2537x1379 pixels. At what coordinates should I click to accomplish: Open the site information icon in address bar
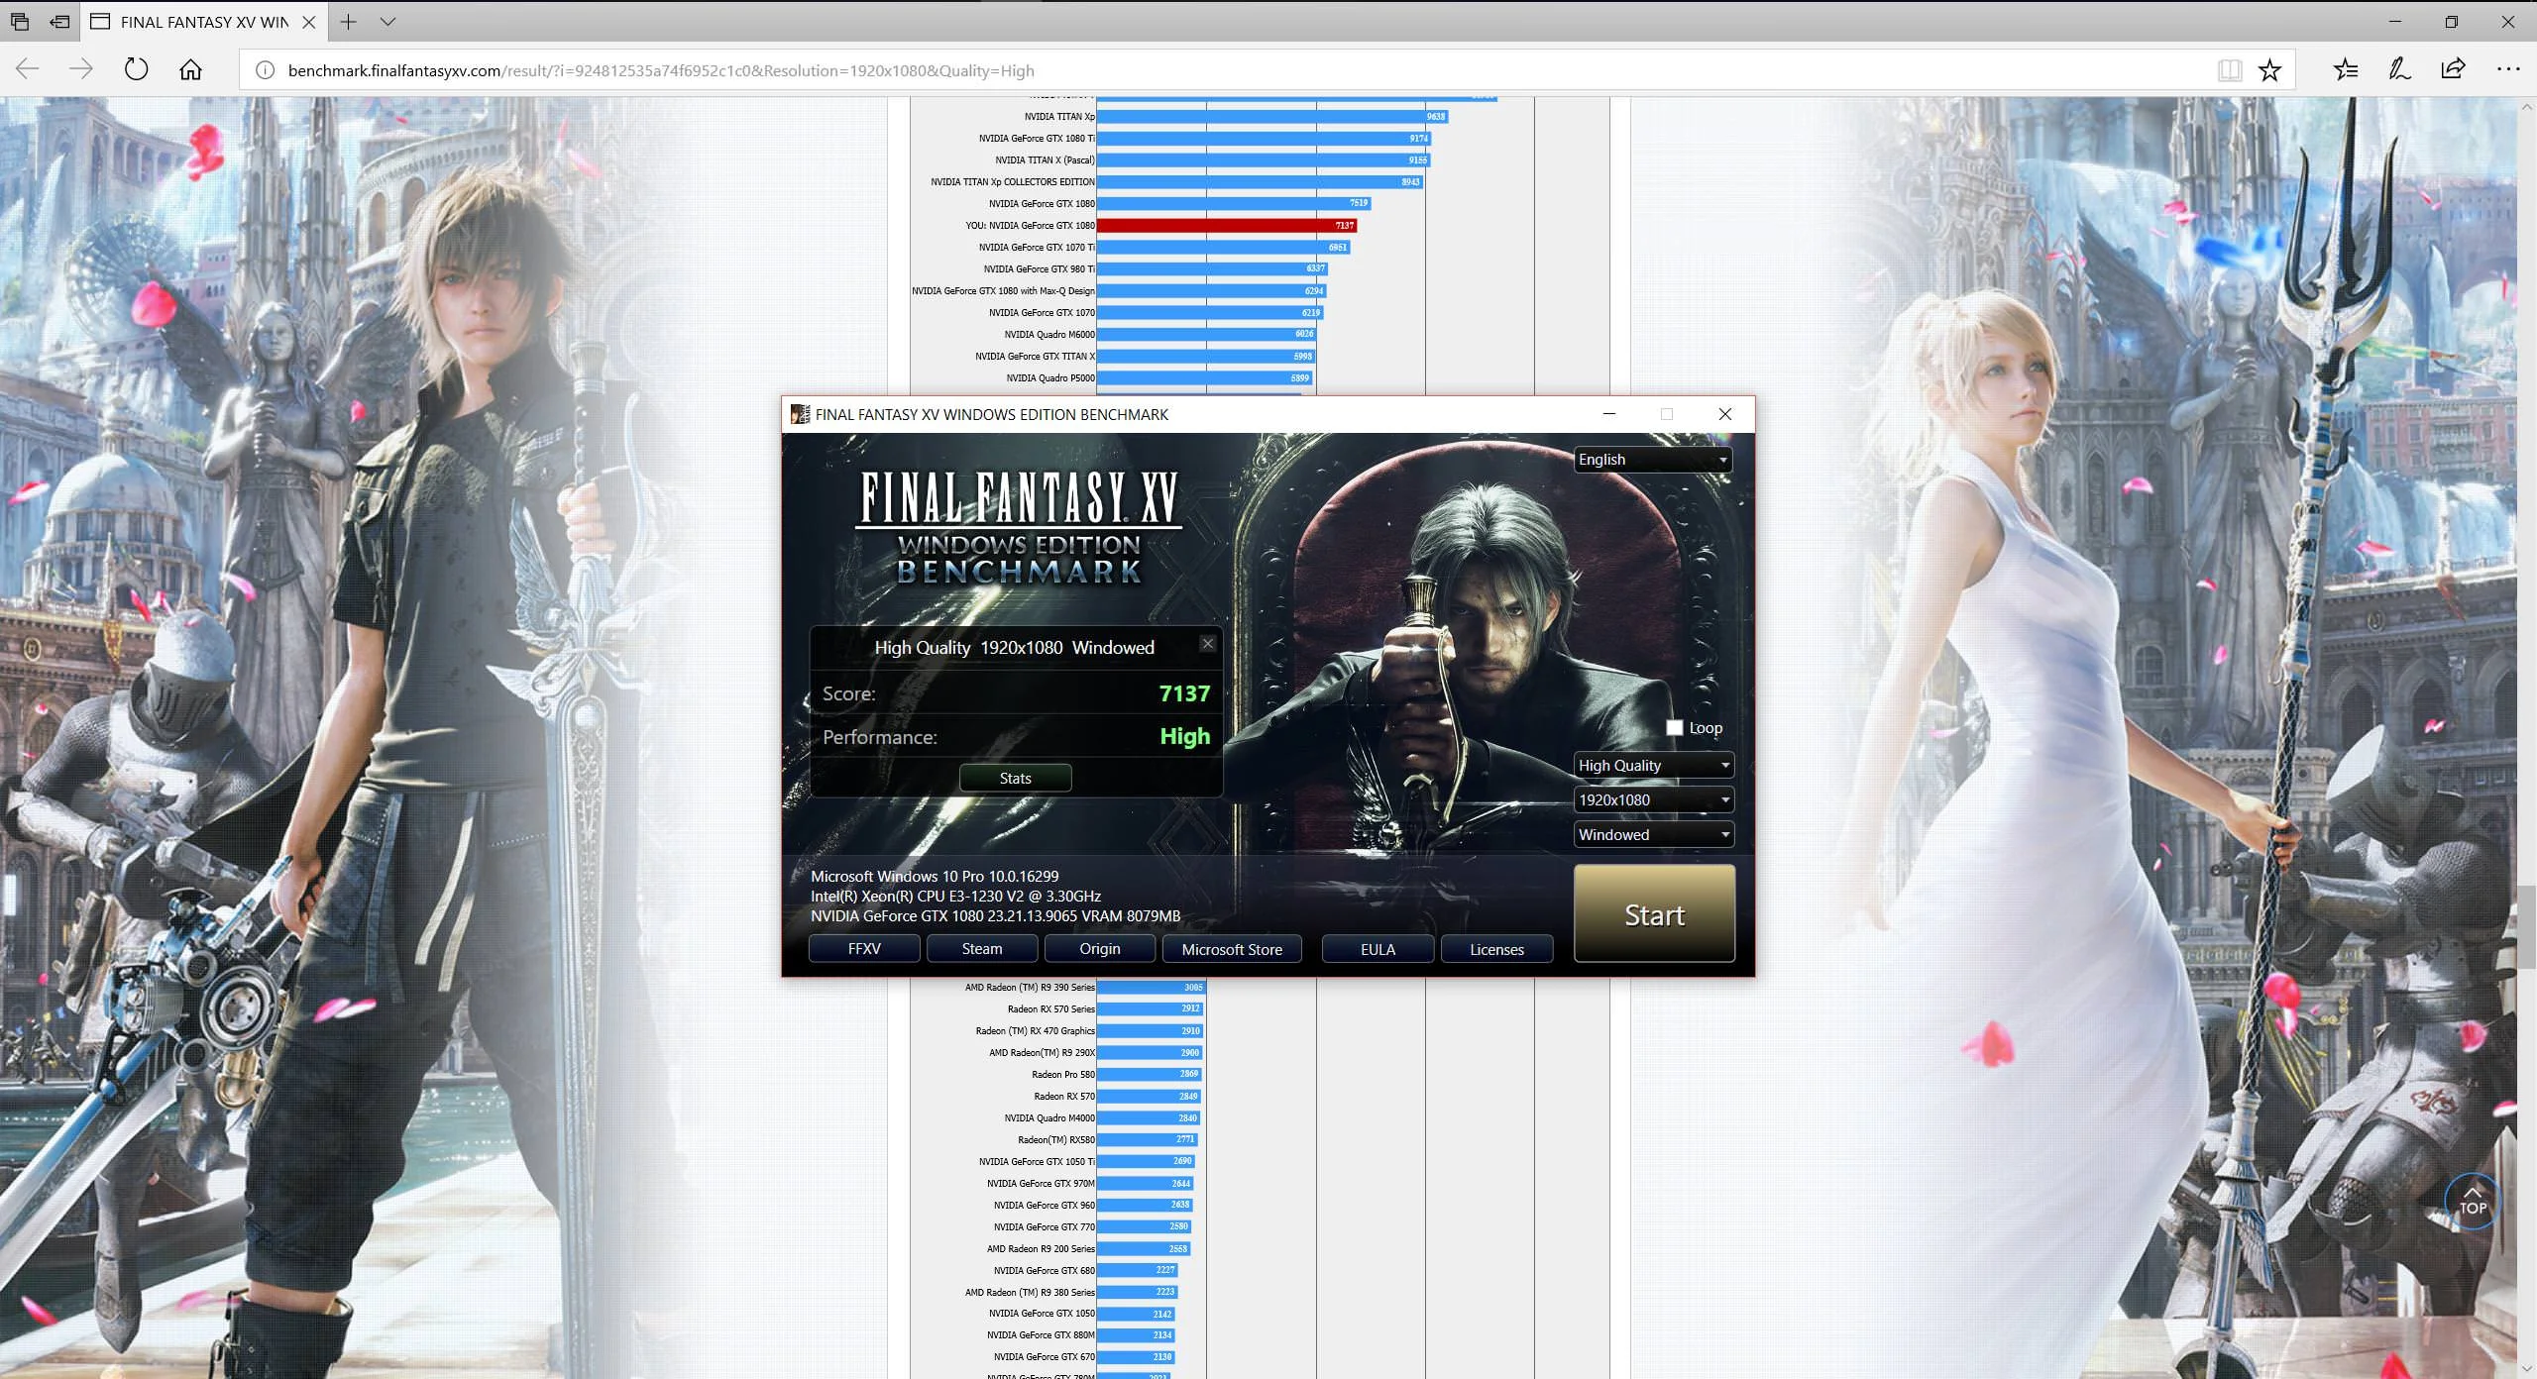click(x=265, y=70)
